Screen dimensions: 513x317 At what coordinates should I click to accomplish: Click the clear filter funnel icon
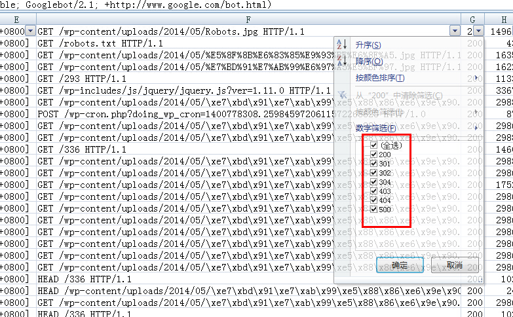tap(342, 96)
